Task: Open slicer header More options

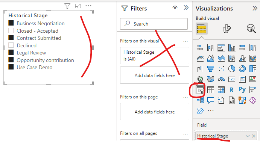Action: [88, 6]
